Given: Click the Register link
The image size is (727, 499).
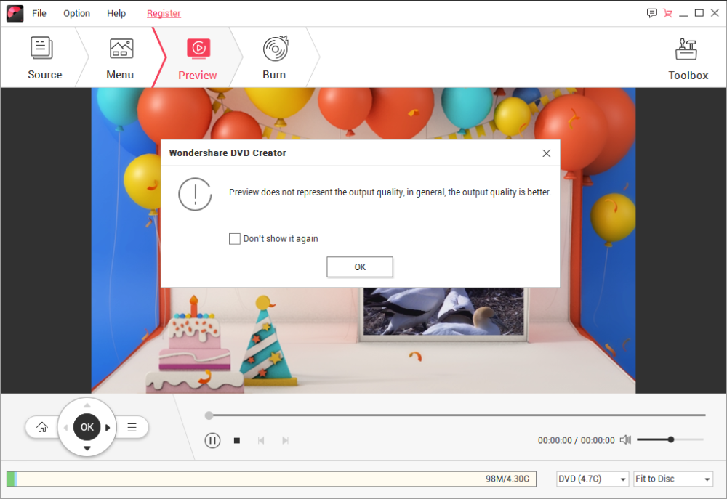Looking at the screenshot, I should click(164, 13).
